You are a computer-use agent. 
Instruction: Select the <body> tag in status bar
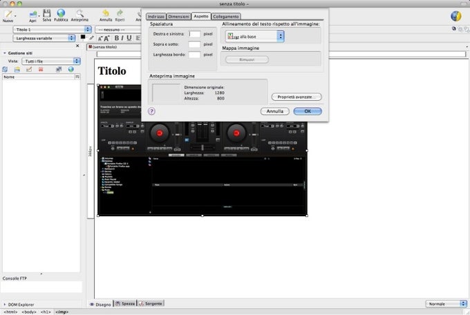[x=29, y=312]
